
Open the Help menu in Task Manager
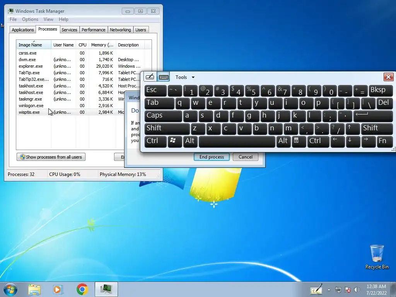63,19
